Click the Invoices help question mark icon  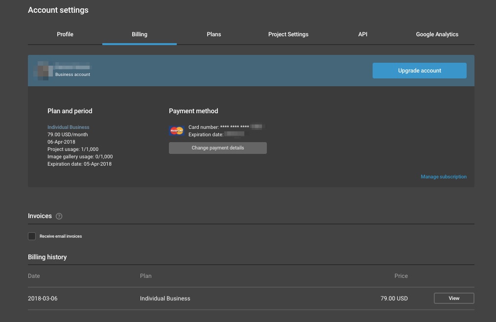59,216
